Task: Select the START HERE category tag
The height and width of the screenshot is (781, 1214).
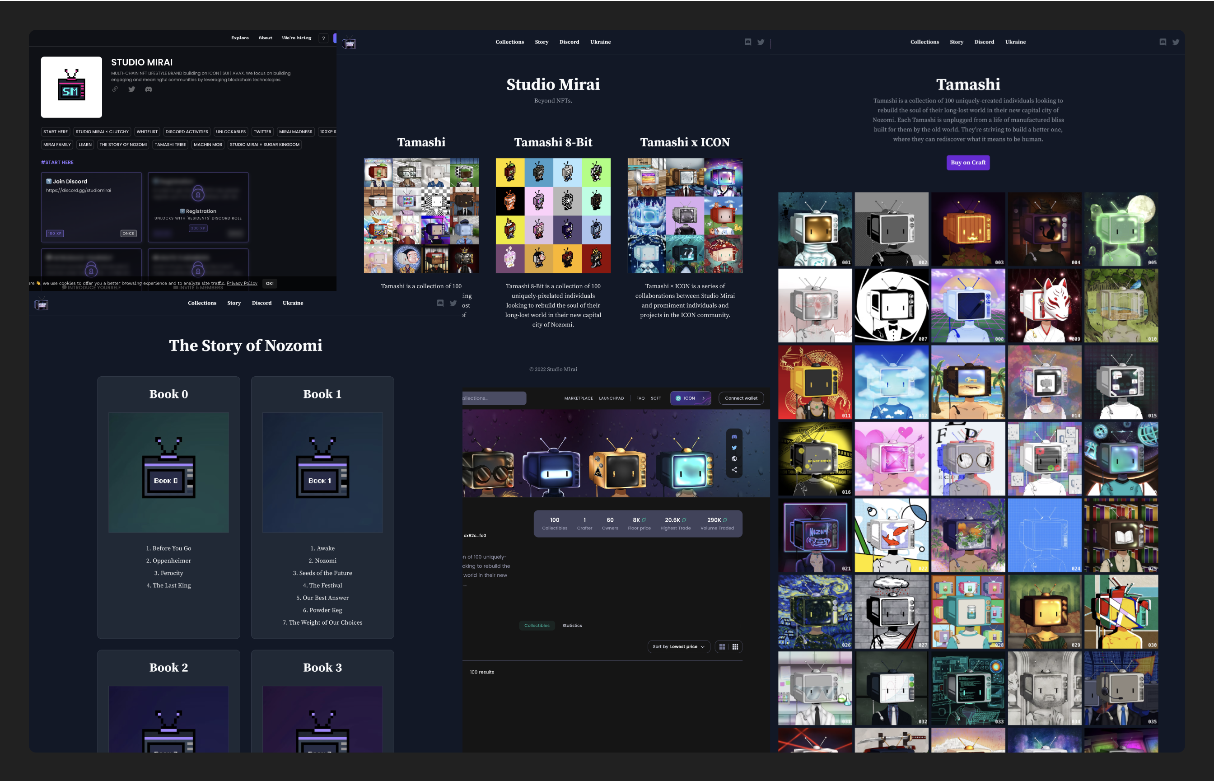Action: point(55,132)
